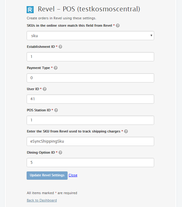Click the Revel – POS heading title
Screen dimensions: 182x207
pos(89,9)
